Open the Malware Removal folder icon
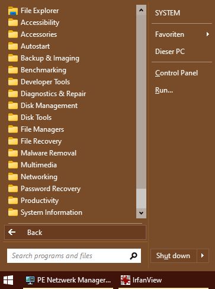 [x=13, y=153]
